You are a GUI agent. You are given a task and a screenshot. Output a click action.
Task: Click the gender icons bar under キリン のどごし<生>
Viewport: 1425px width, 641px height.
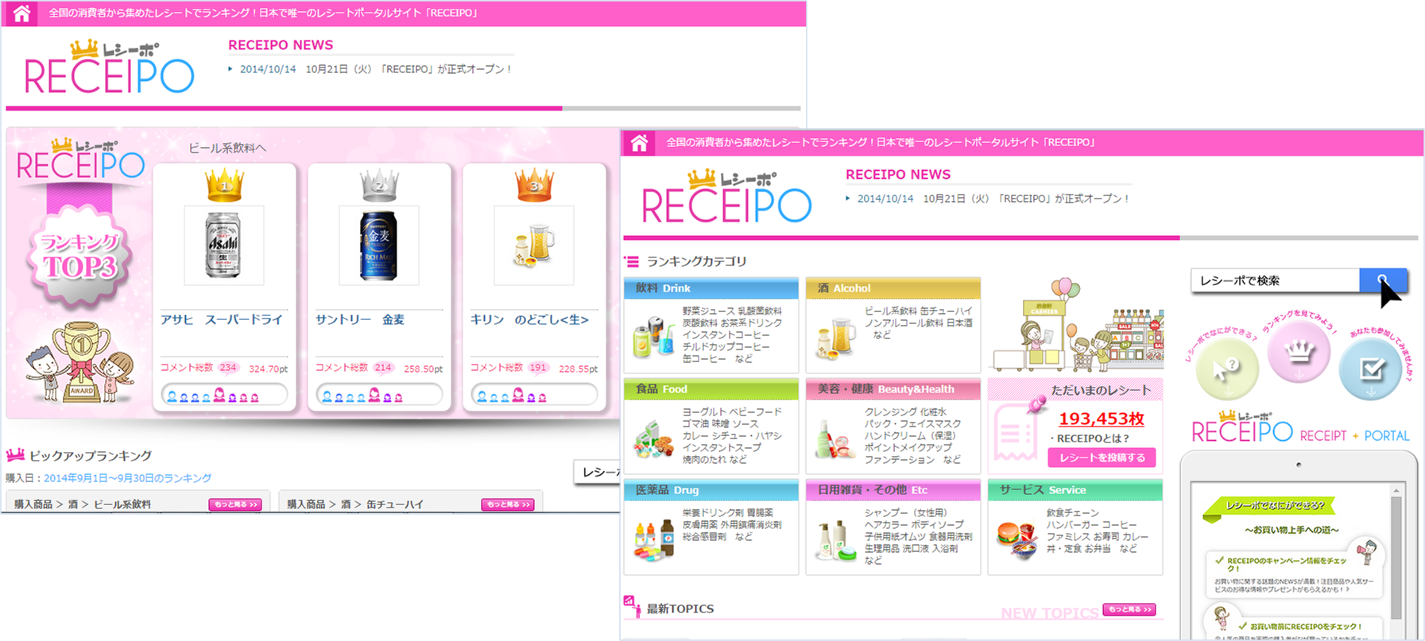pos(534,395)
